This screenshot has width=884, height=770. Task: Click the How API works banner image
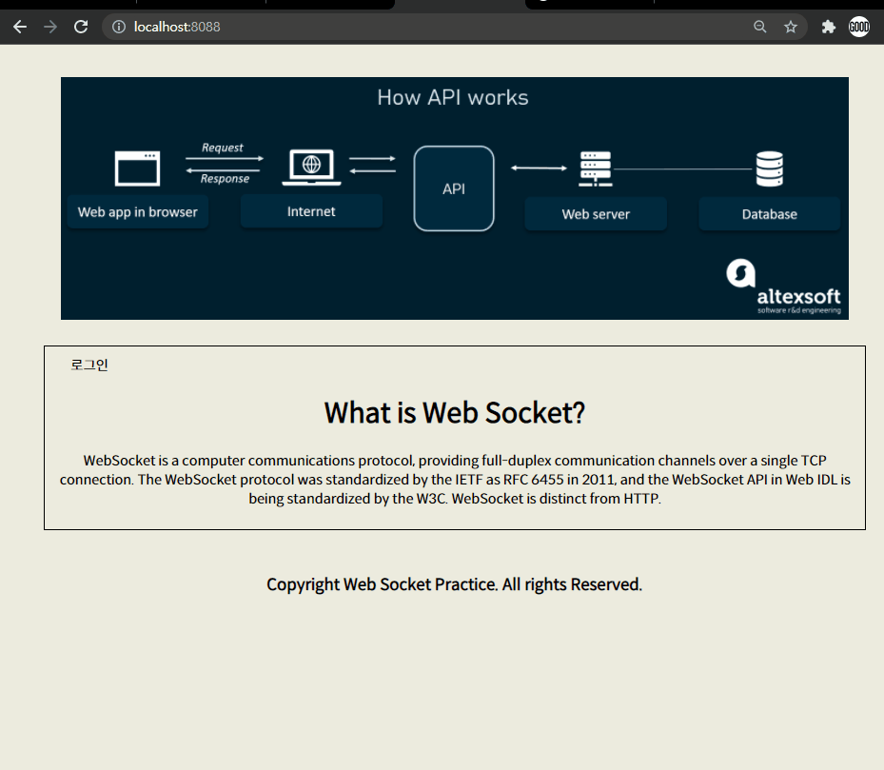click(x=455, y=199)
